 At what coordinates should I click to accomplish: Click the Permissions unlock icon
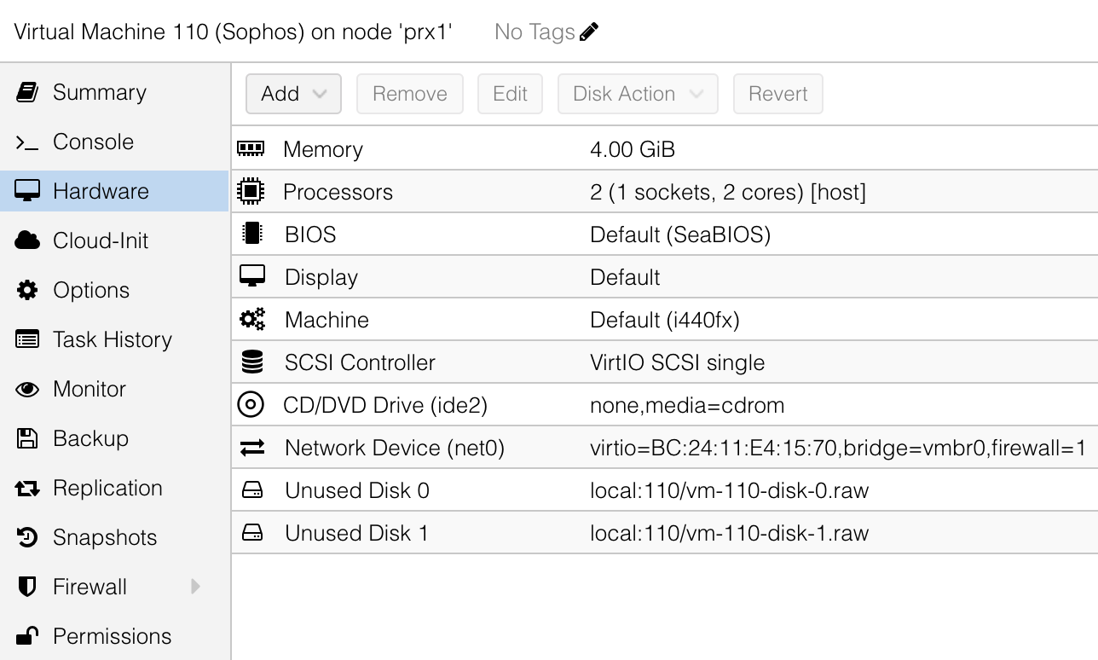pos(27,636)
